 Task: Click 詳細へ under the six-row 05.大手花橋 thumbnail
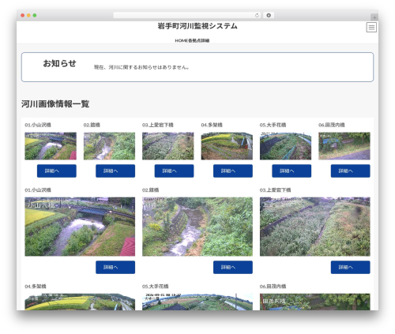click(x=292, y=171)
